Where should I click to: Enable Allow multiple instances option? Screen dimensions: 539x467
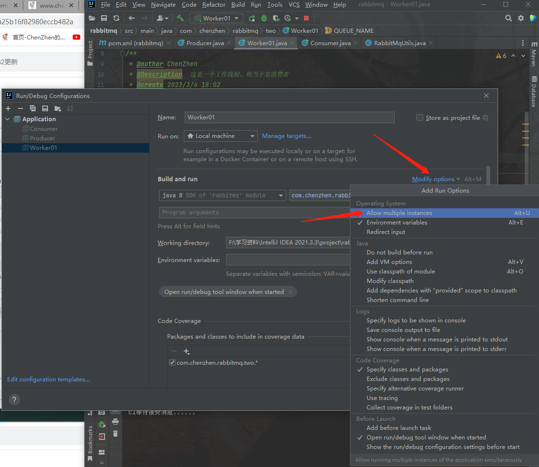pos(444,213)
